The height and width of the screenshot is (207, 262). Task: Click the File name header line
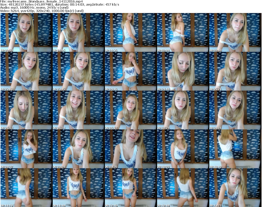[x=41, y=2]
